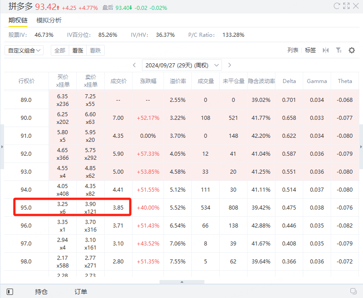Click the refresh icon in the title bar
The width and height of the screenshot is (363, 298).
(x=336, y=6)
